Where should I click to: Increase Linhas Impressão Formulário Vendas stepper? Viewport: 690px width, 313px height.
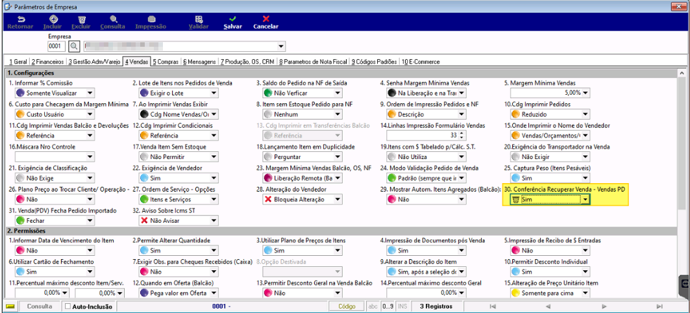pyautogui.click(x=461, y=133)
